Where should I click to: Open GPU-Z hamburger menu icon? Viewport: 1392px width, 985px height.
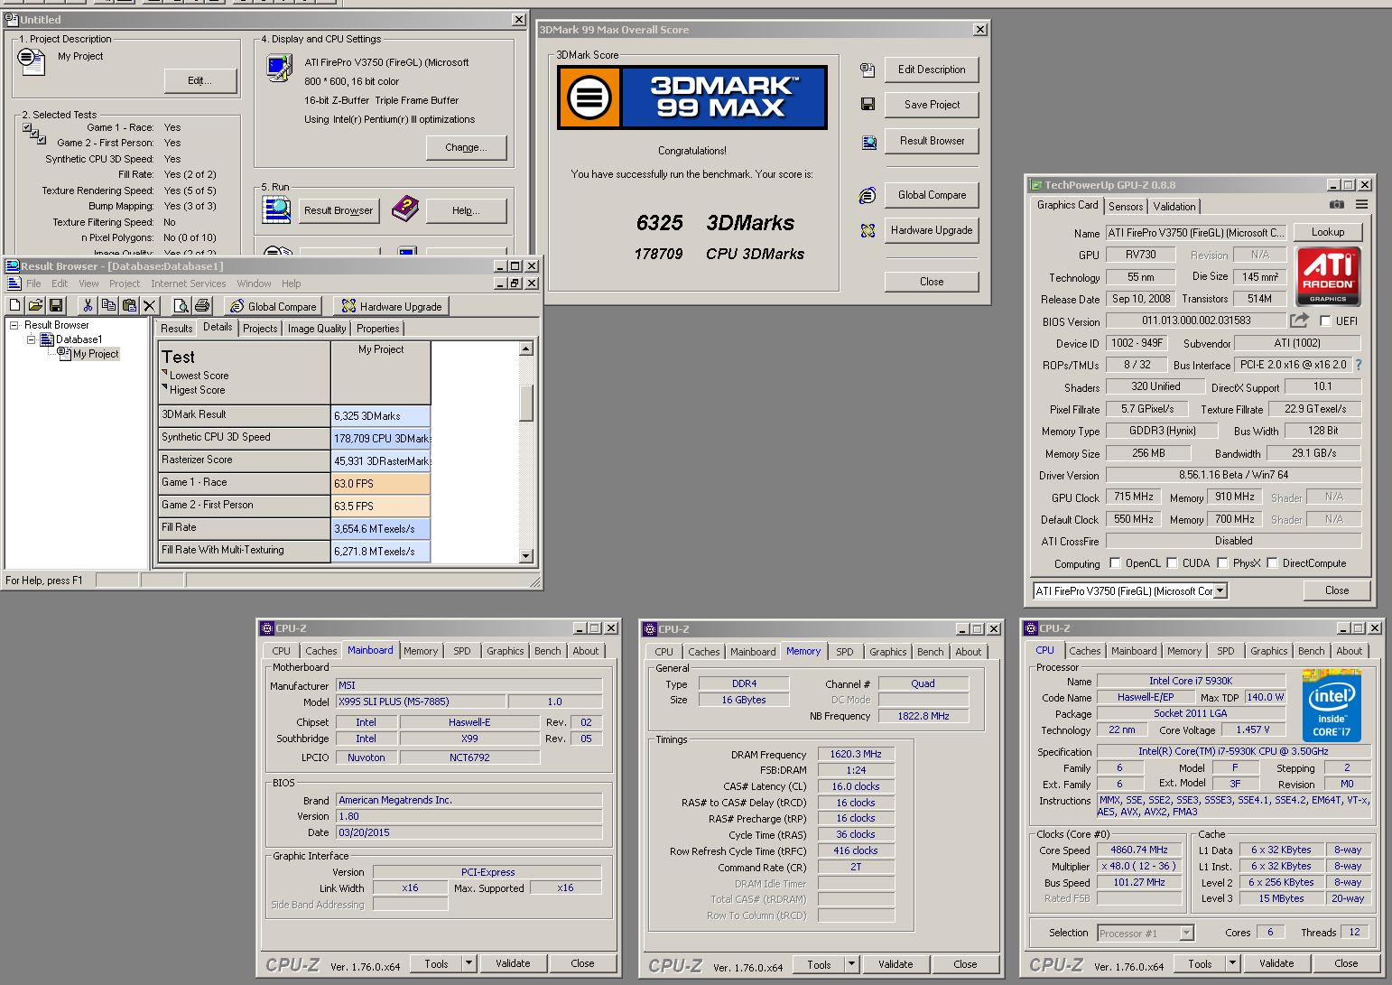(1361, 205)
